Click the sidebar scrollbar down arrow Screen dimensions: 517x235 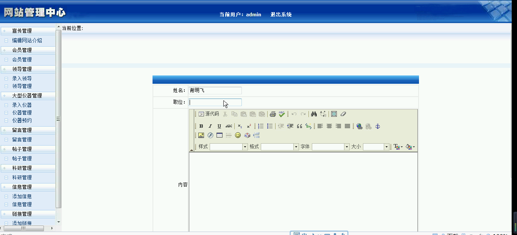(x=58, y=222)
